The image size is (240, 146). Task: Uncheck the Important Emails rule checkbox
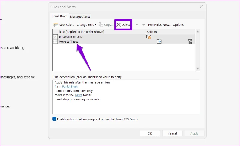[x=55, y=37]
